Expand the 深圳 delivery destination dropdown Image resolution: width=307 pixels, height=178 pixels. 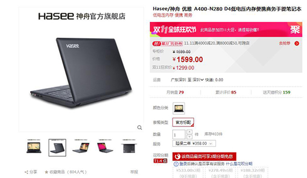[198, 80]
